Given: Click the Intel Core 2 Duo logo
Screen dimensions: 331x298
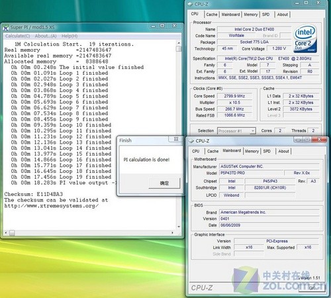Looking at the screenshot, I should (x=305, y=39).
